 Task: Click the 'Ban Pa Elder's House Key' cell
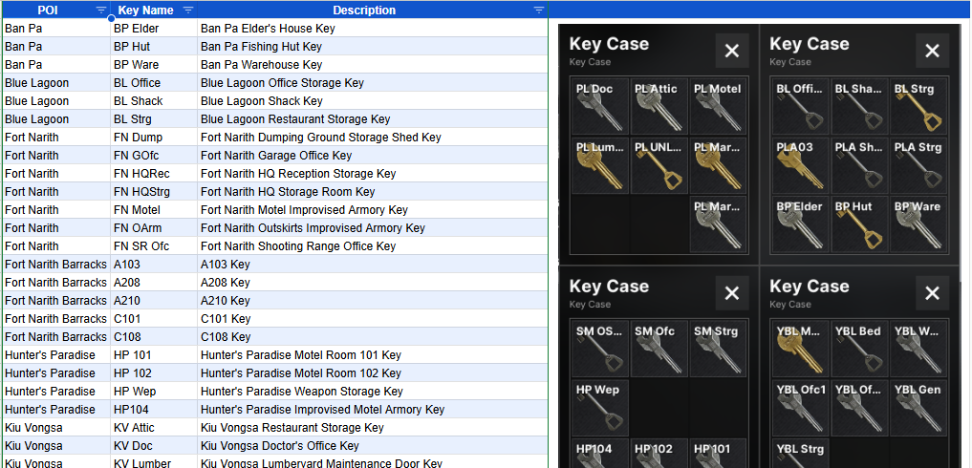click(373, 29)
